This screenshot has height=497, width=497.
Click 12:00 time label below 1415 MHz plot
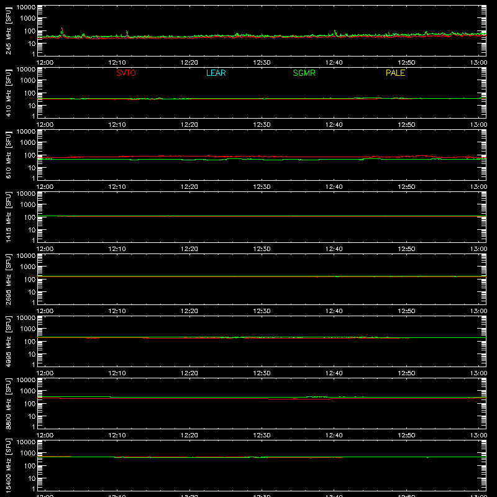pyautogui.click(x=45, y=249)
